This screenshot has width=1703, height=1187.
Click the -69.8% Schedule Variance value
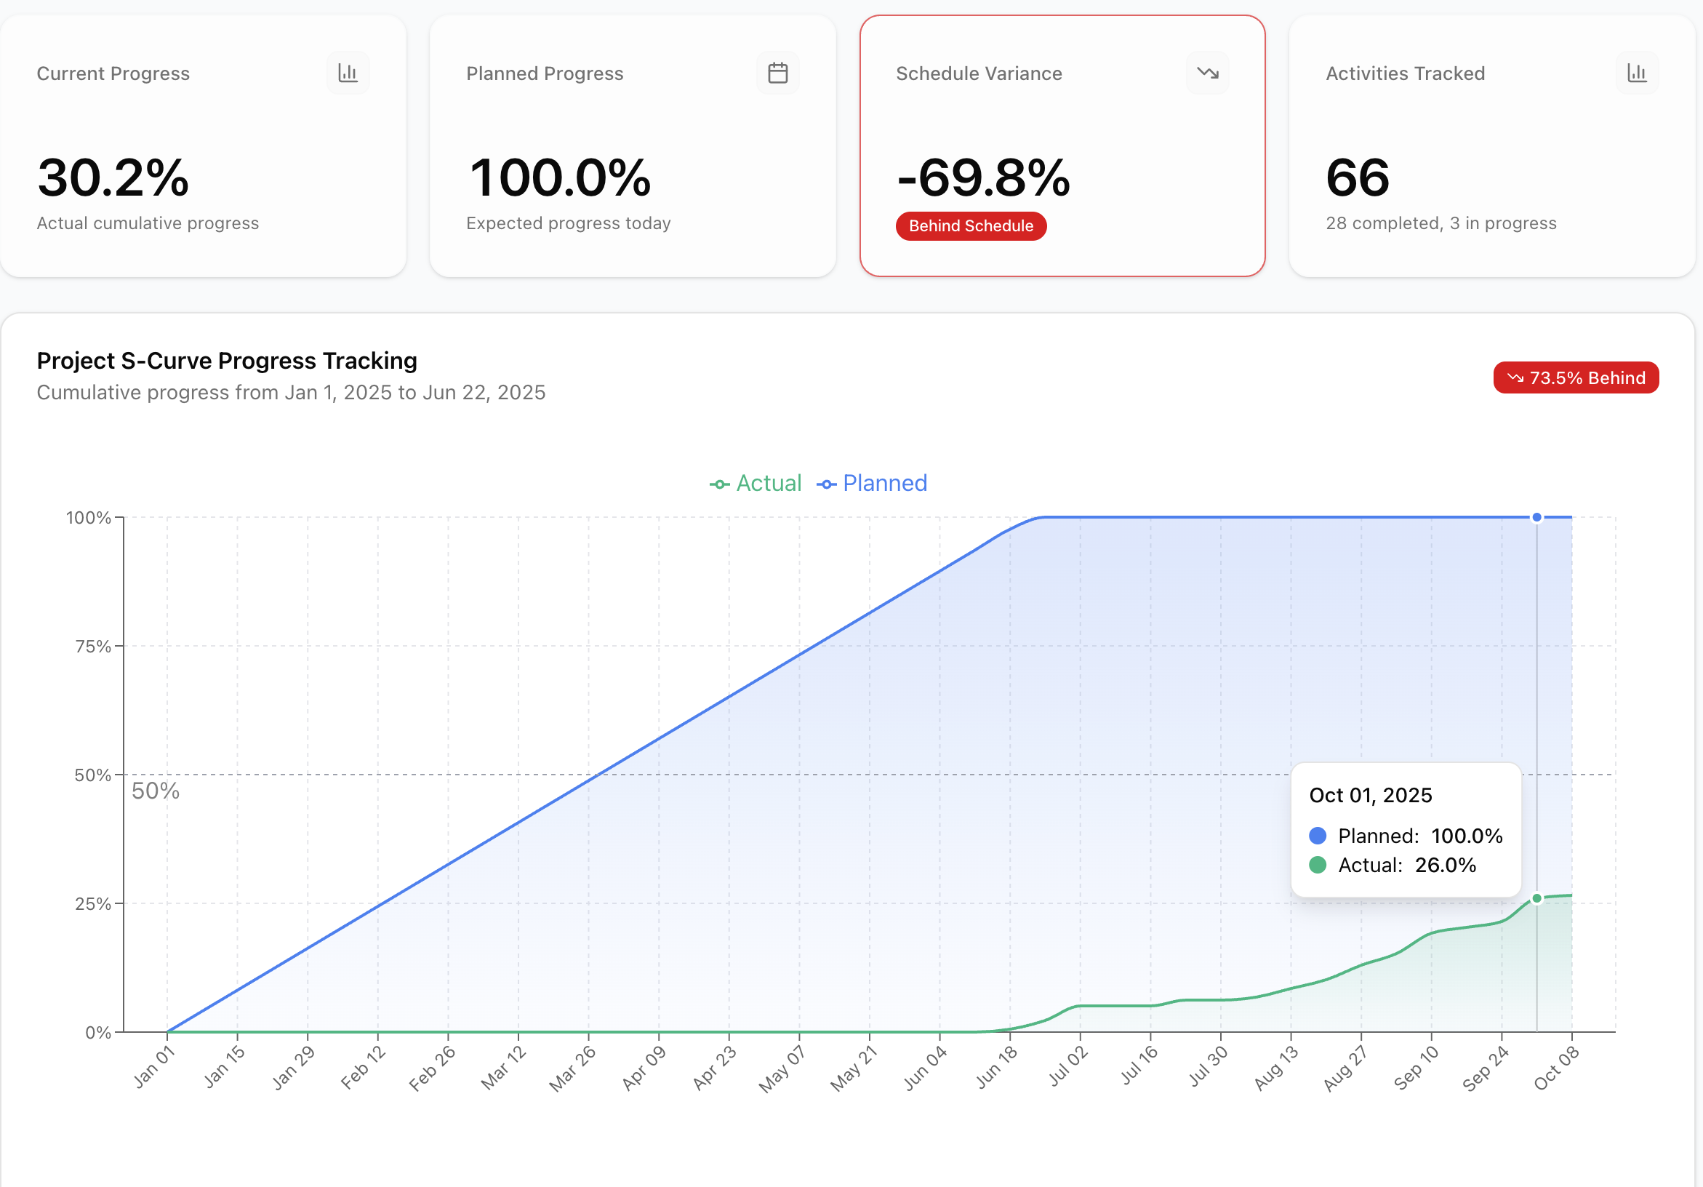[x=983, y=178]
